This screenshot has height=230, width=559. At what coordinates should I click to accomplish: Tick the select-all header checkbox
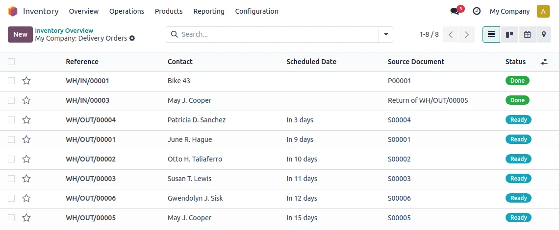pos(11,62)
